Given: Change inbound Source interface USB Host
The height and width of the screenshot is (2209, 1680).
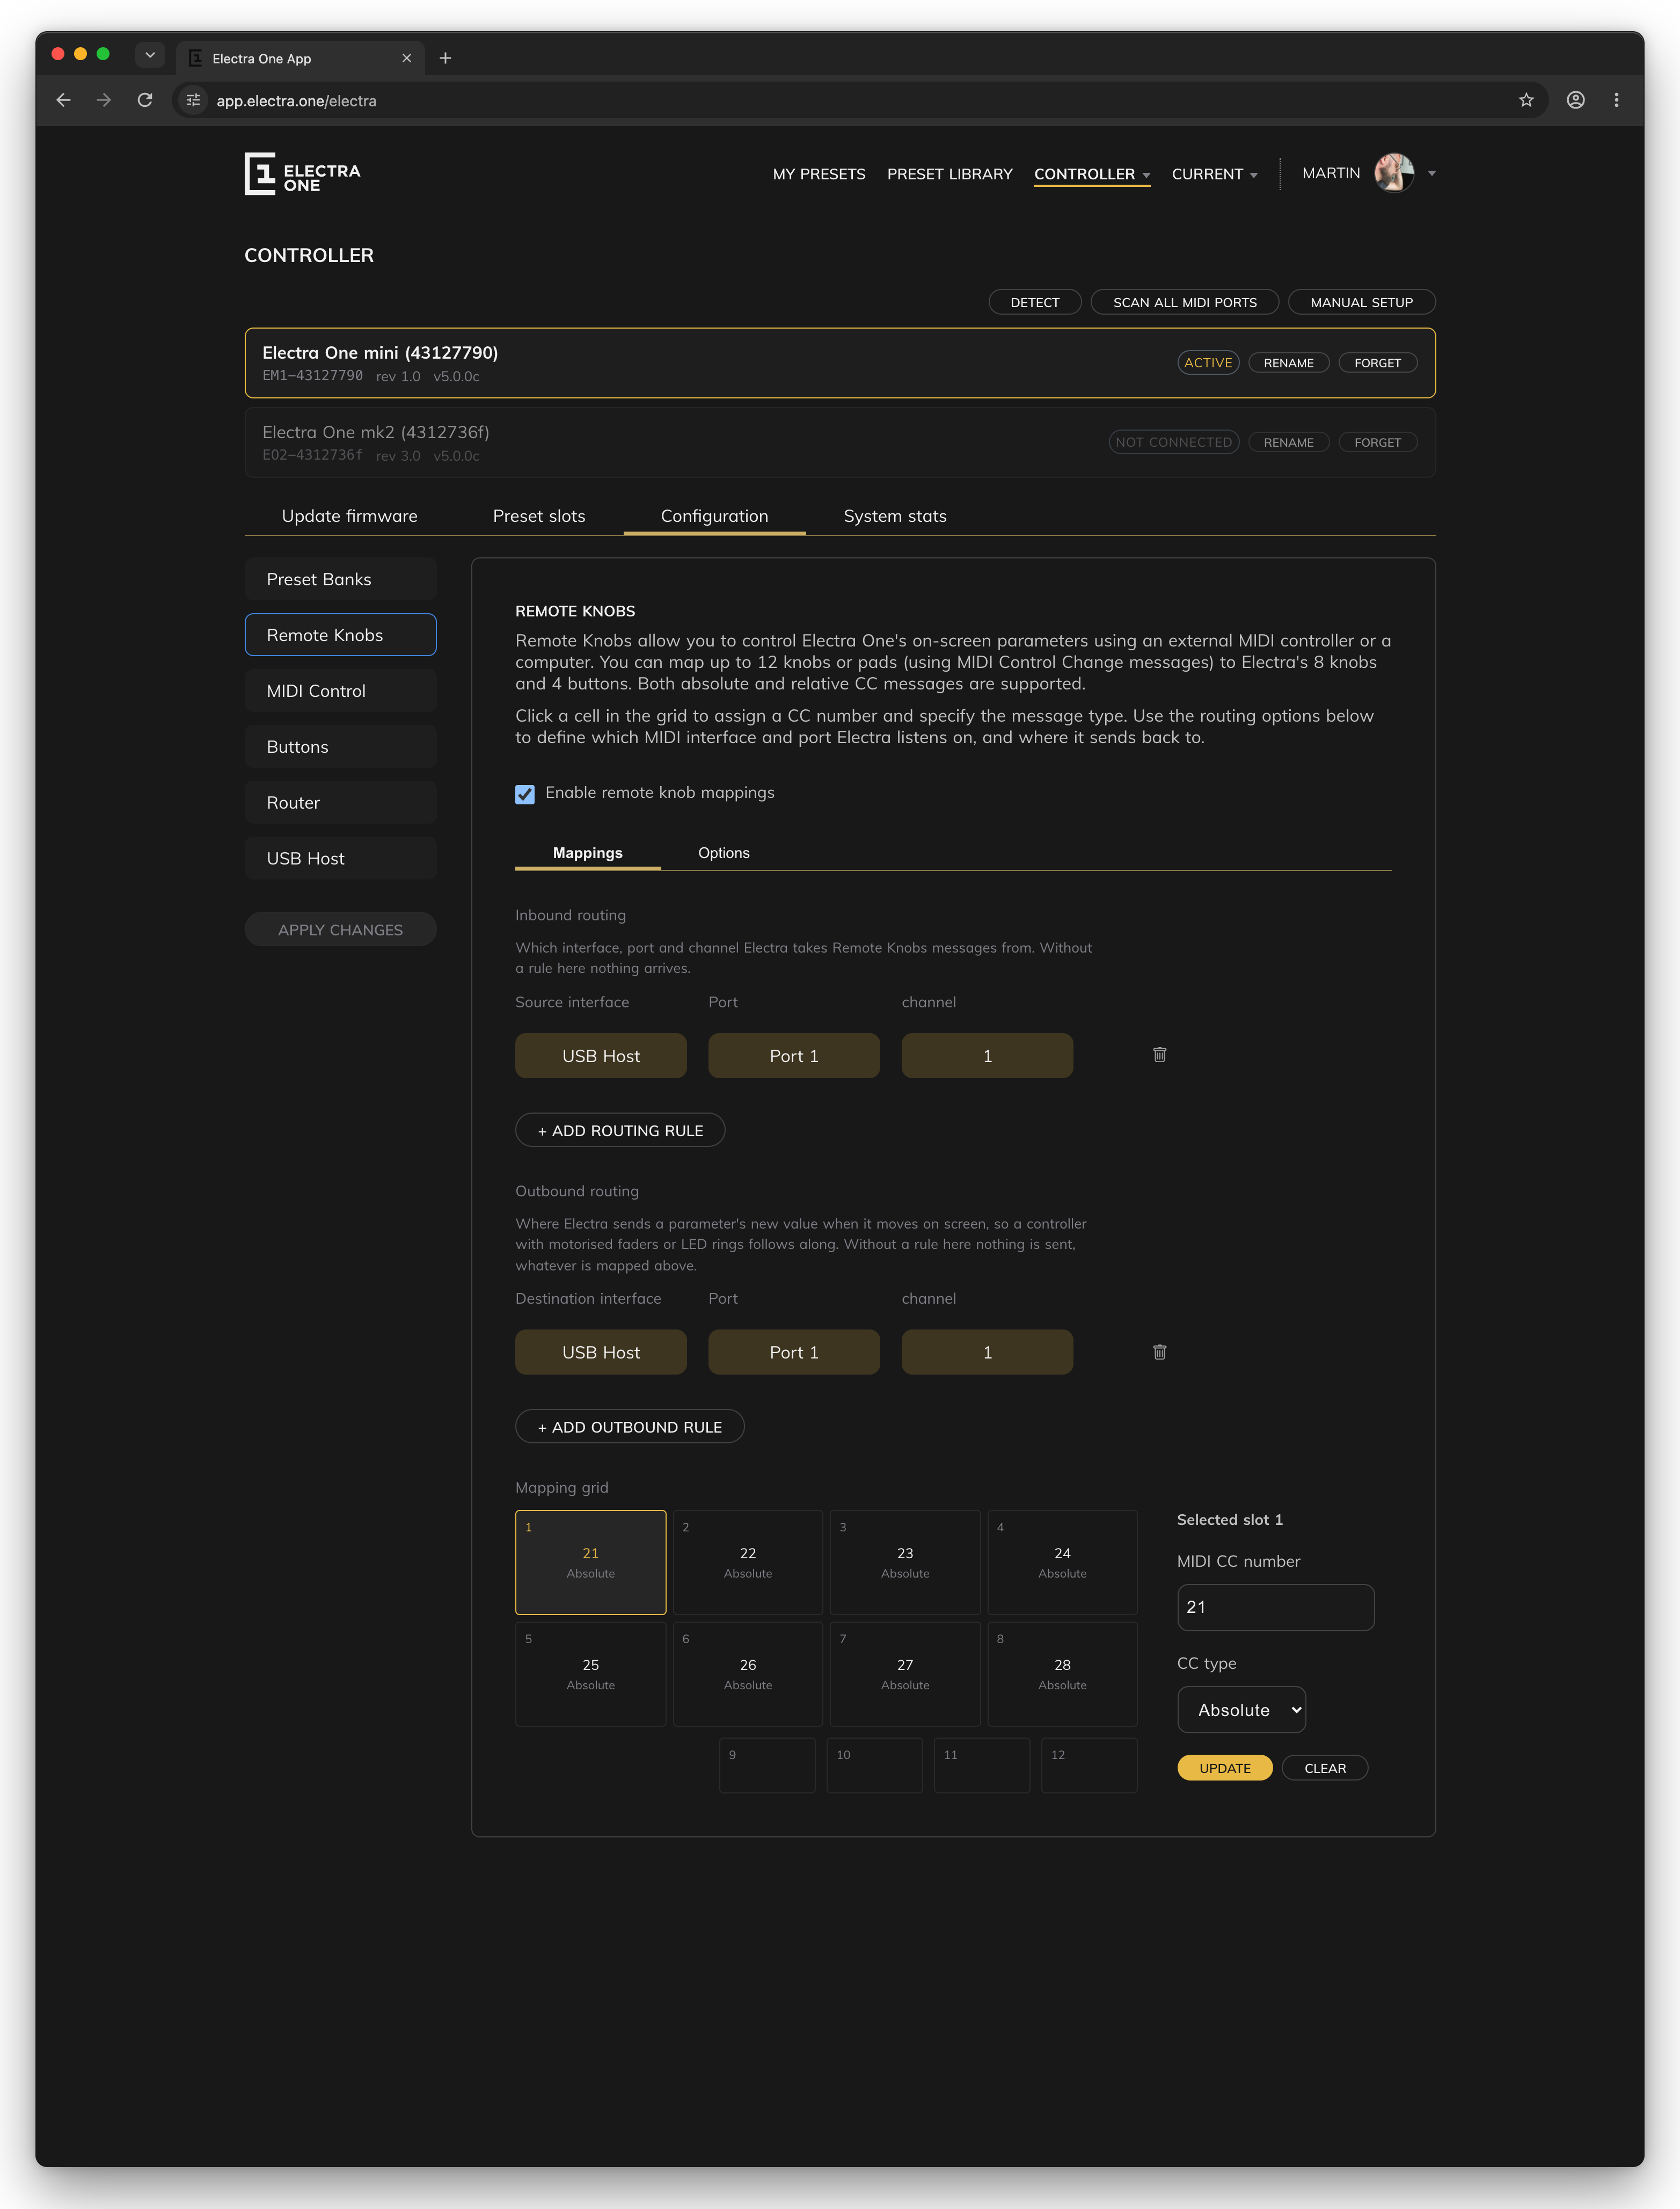Looking at the screenshot, I should pyautogui.click(x=601, y=1056).
